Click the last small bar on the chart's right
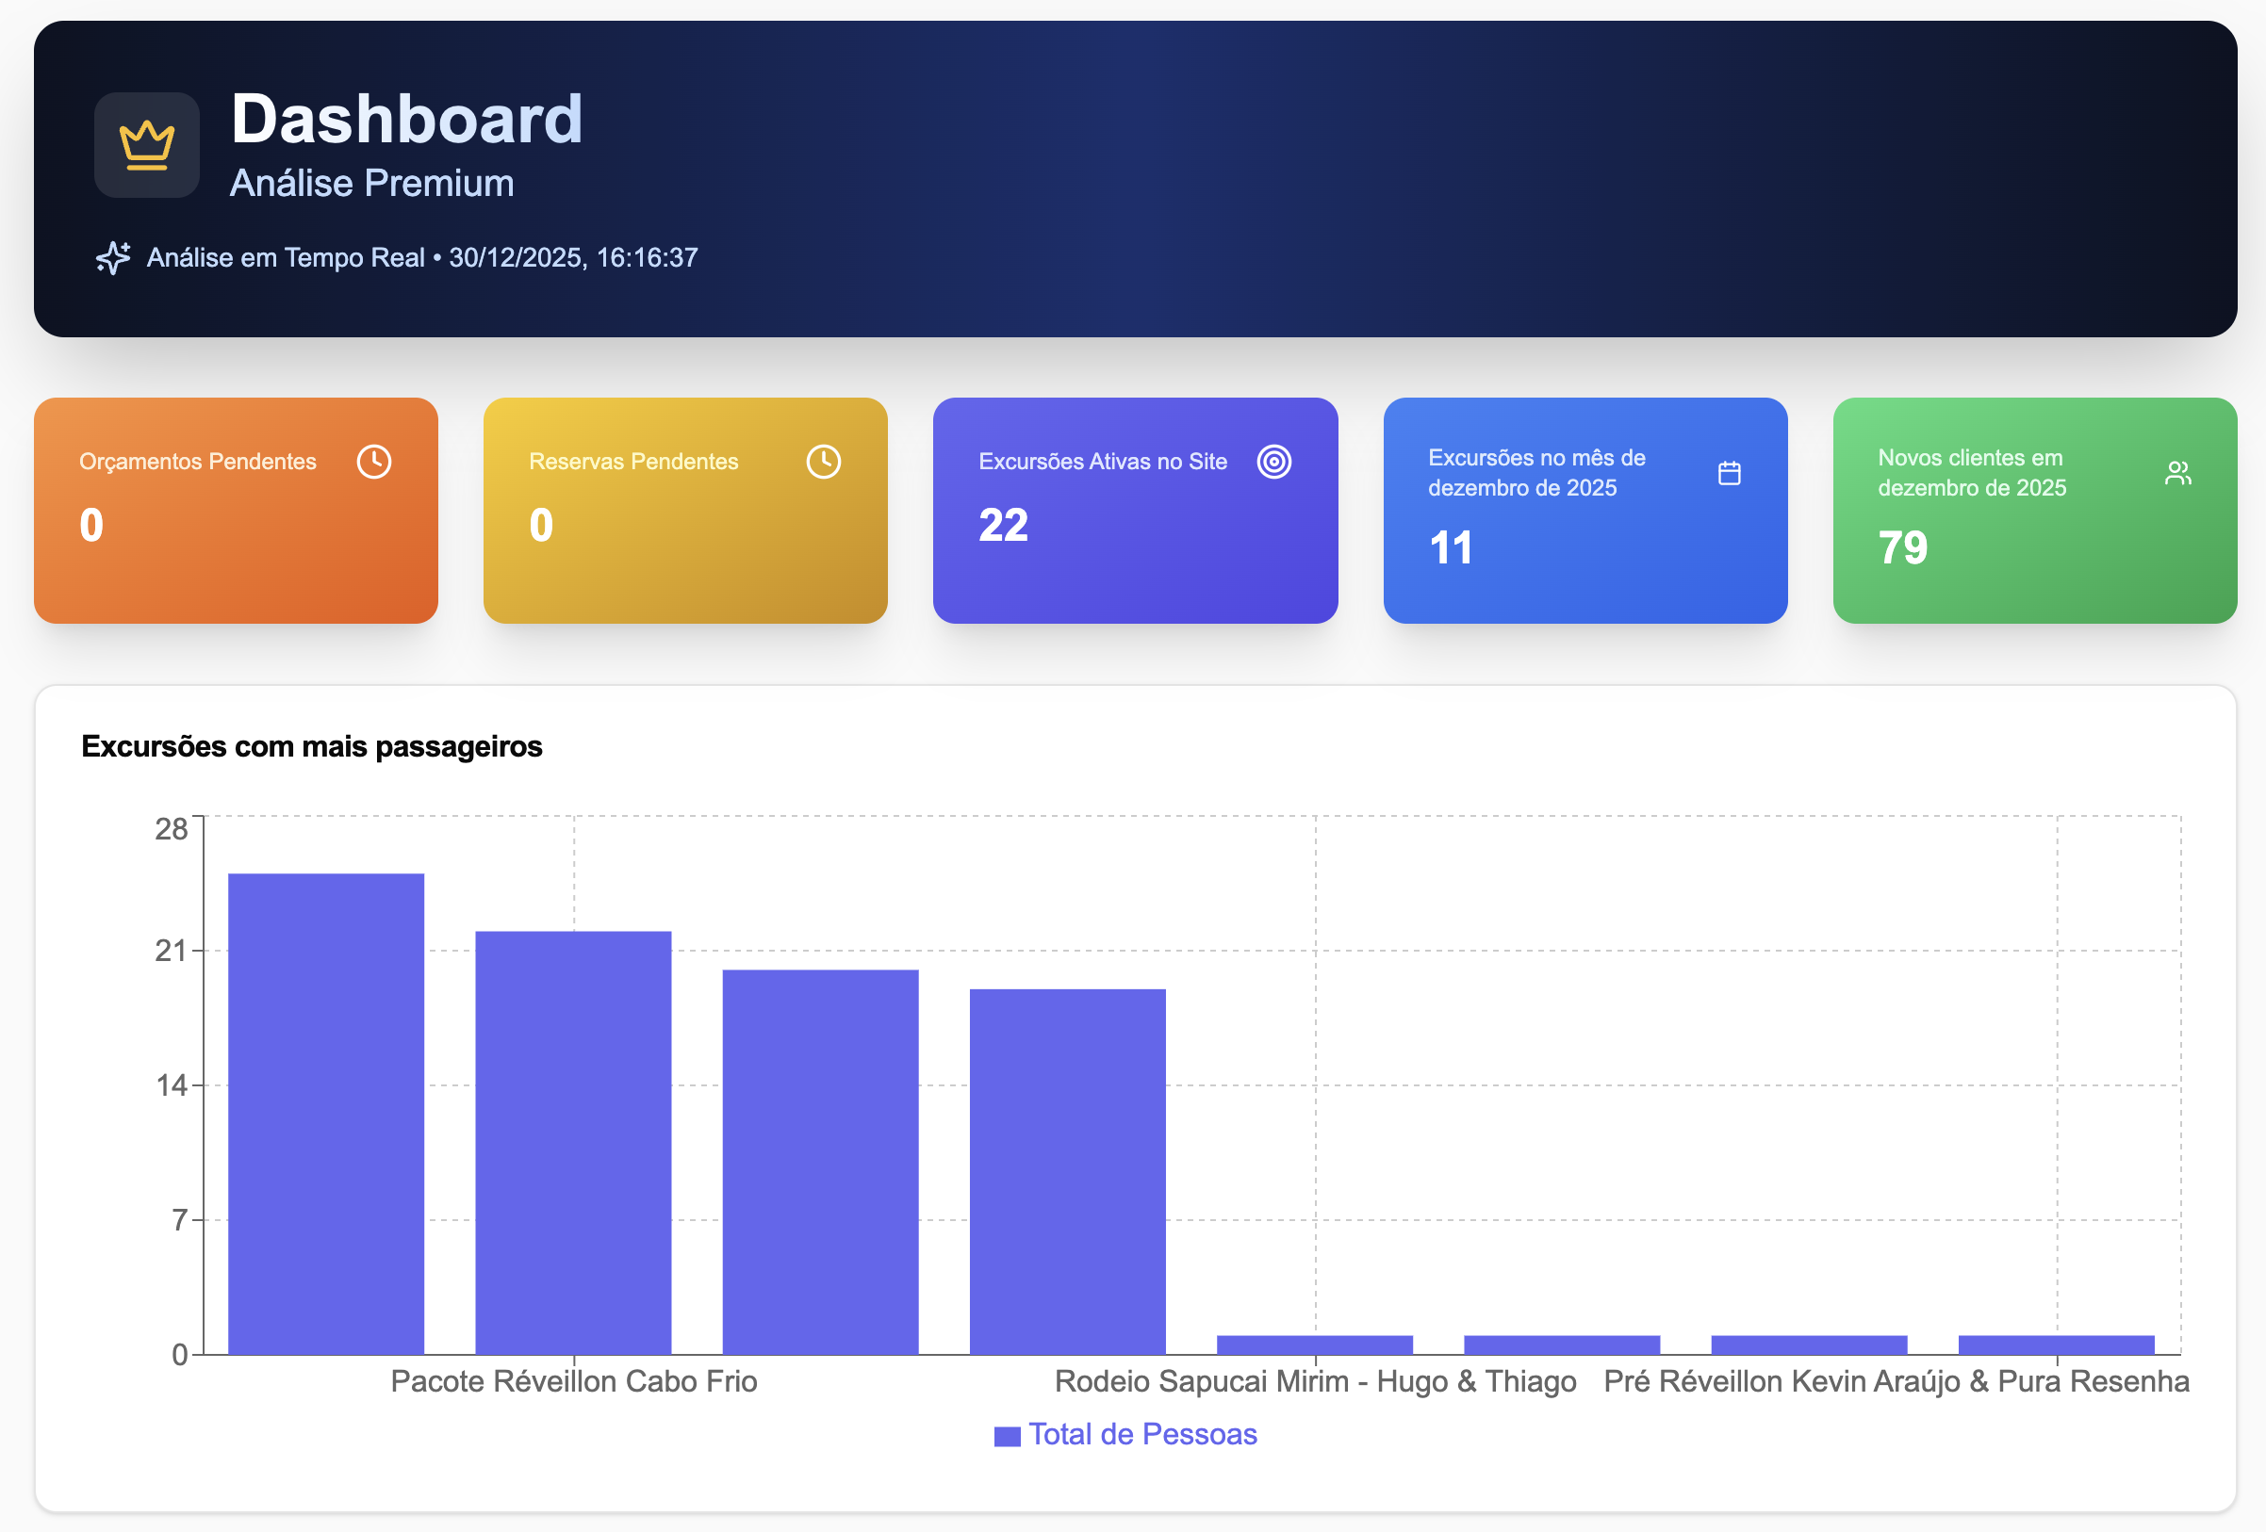The width and height of the screenshot is (2266, 1532). 2056,1345
